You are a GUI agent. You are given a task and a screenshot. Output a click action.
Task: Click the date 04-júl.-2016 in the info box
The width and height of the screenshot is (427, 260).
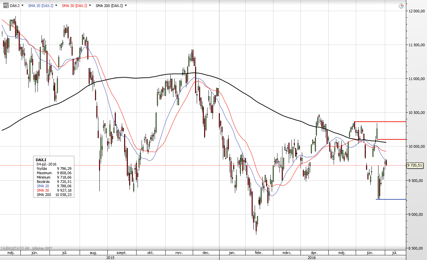(47, 165)
